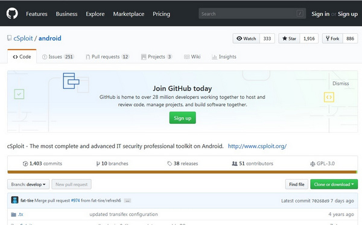Open Features in the top navigation
Image resolution: width=362 pixels, height=225 pixels.
[36, 14]
